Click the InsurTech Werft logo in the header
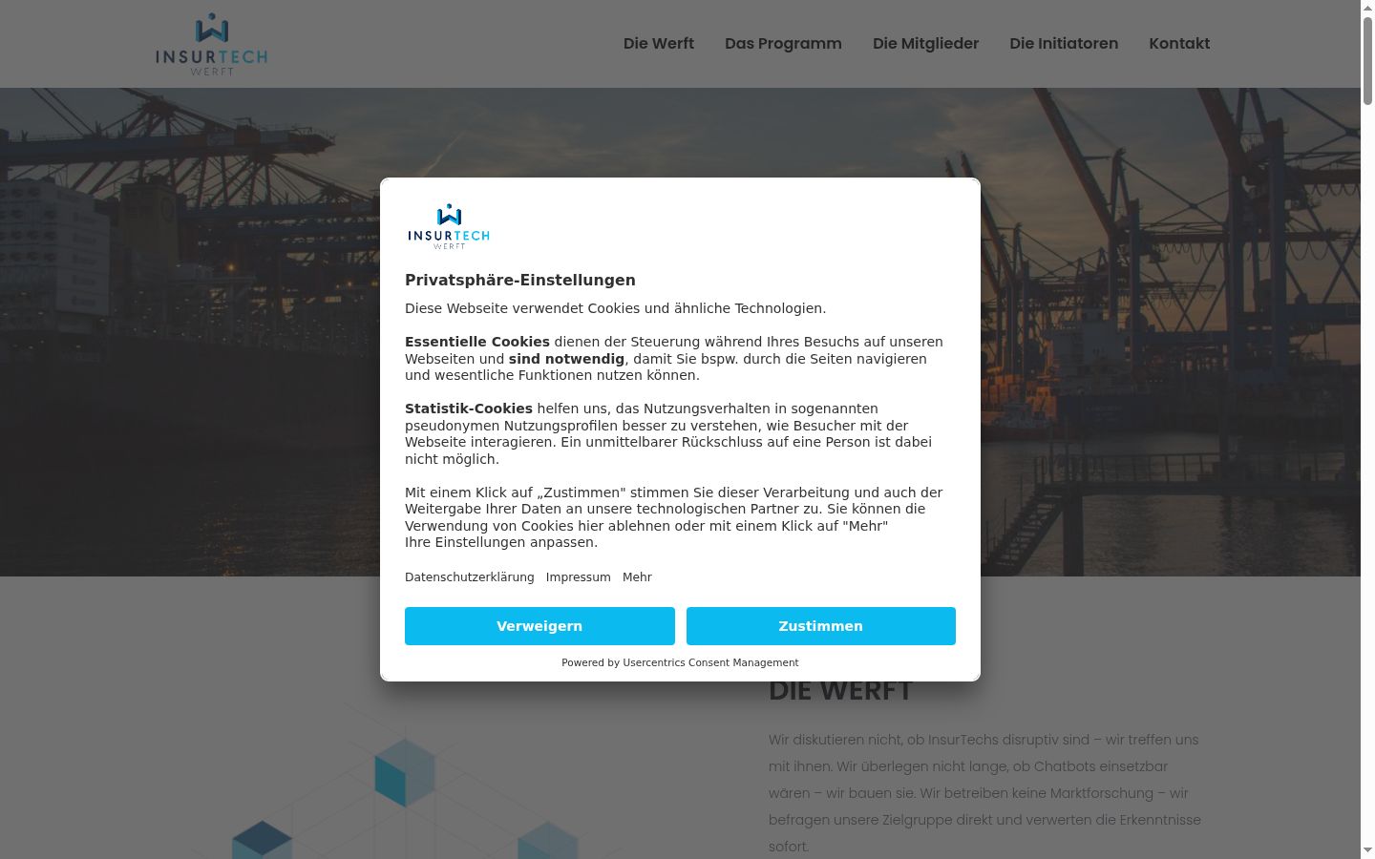This screenshot has height=859, width=1375. click(212, 44)
